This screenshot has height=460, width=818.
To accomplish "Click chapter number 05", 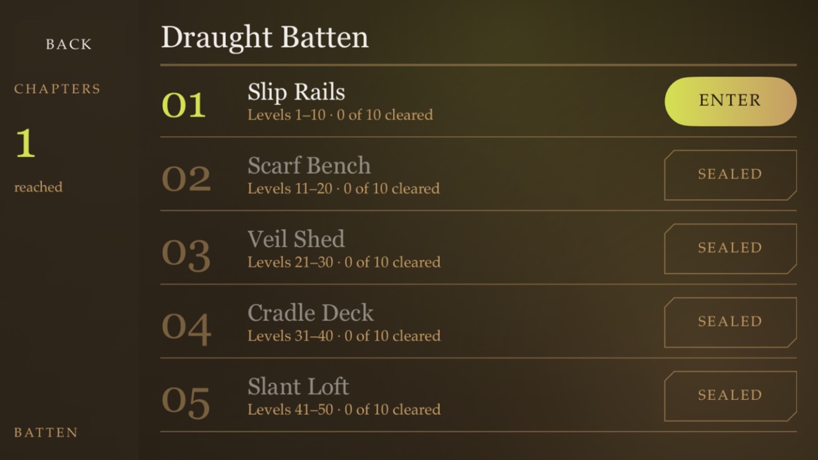I will (186, 402).
